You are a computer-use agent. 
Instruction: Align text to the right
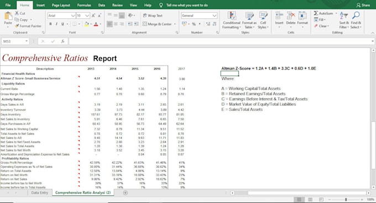[x=122, y=24]
